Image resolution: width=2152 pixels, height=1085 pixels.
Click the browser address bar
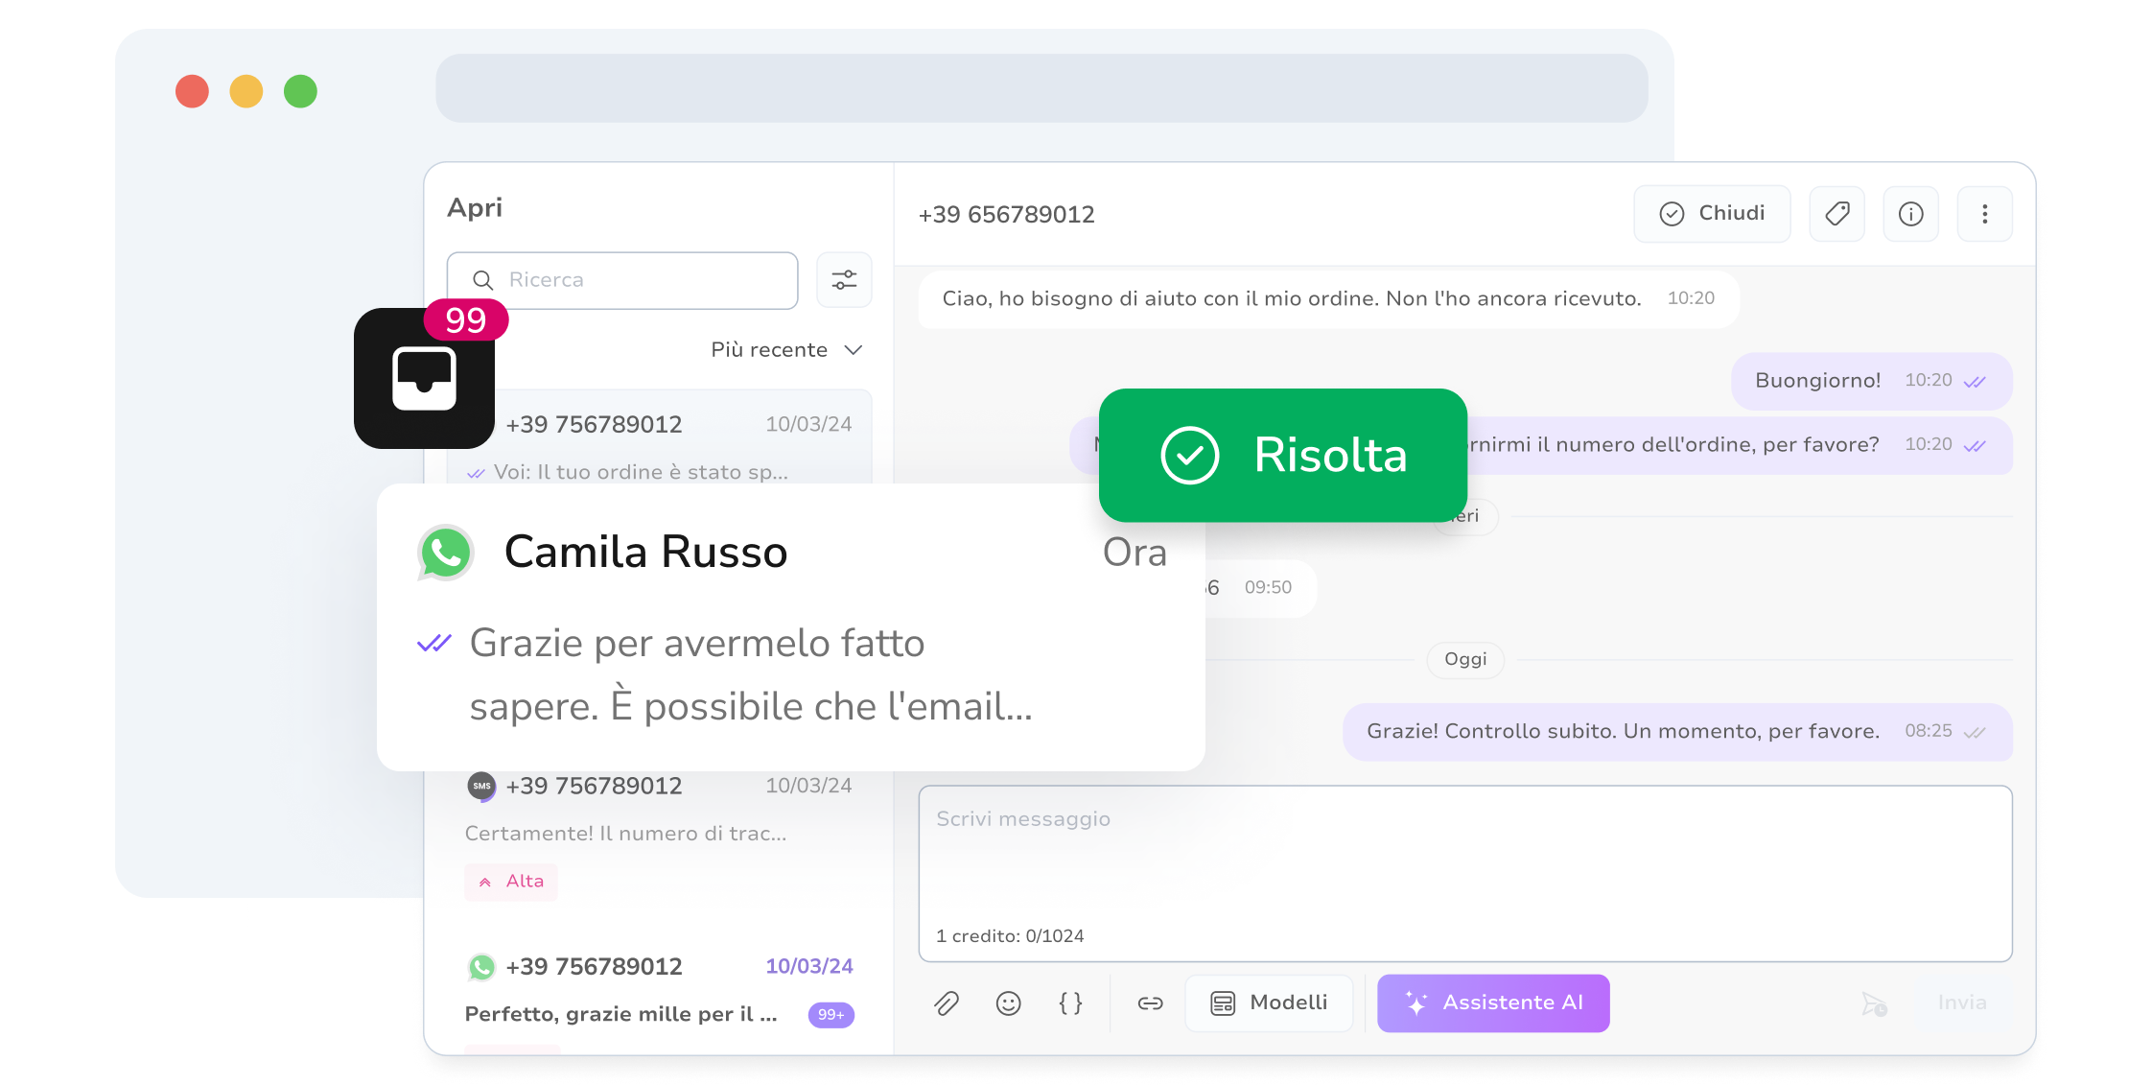1041,88
